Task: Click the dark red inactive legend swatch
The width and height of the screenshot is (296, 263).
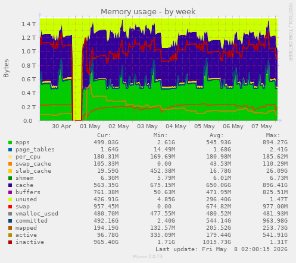Action: point(10,242)
